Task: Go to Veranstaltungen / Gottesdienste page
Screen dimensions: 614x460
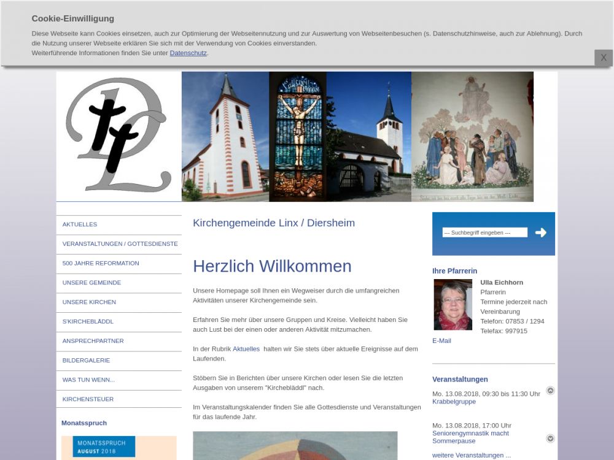Action: (120, 244)
